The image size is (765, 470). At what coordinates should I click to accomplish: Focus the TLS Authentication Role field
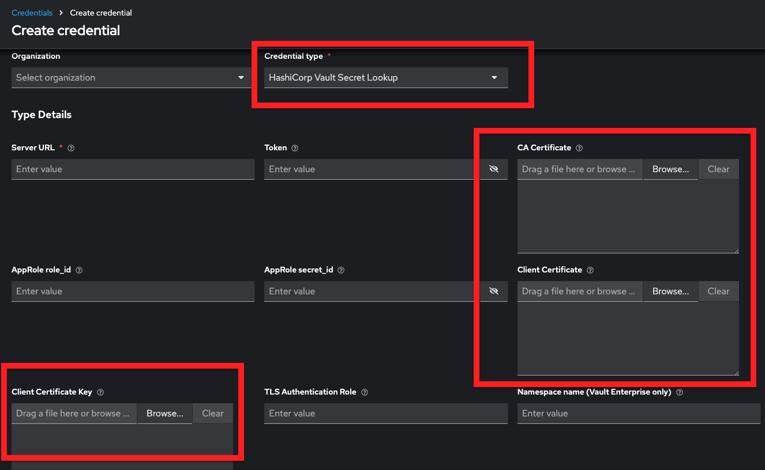tap(385, 414)
